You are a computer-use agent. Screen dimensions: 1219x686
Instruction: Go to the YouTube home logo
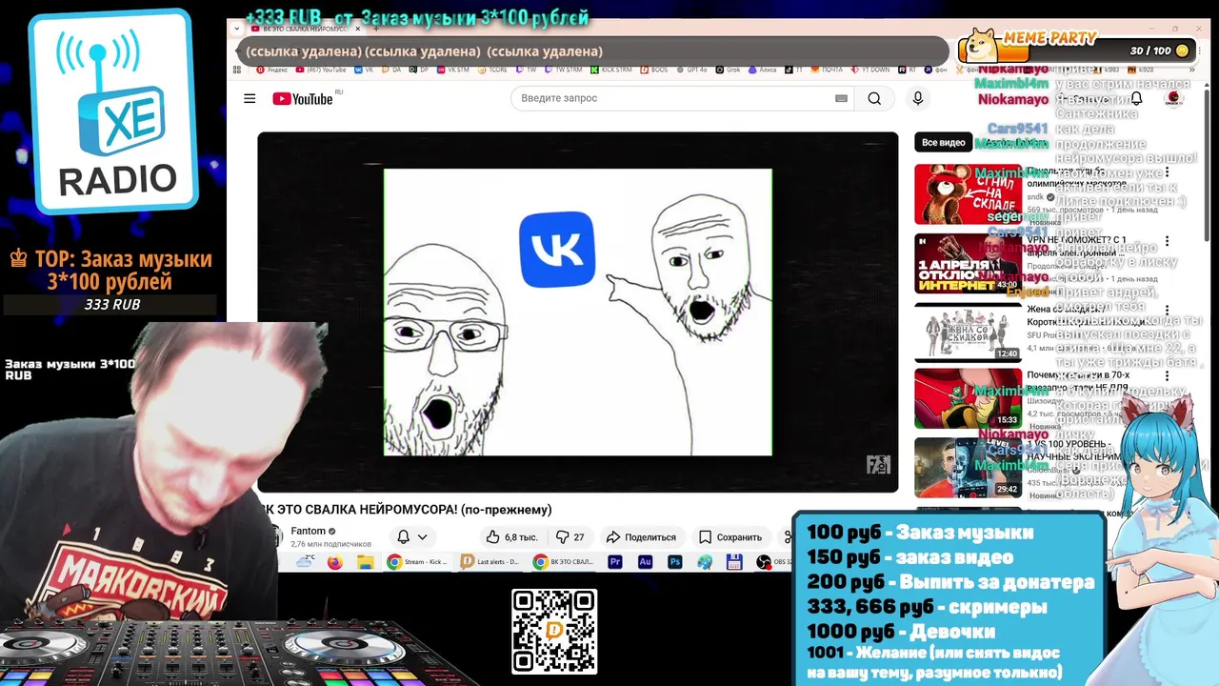(303, 98)
